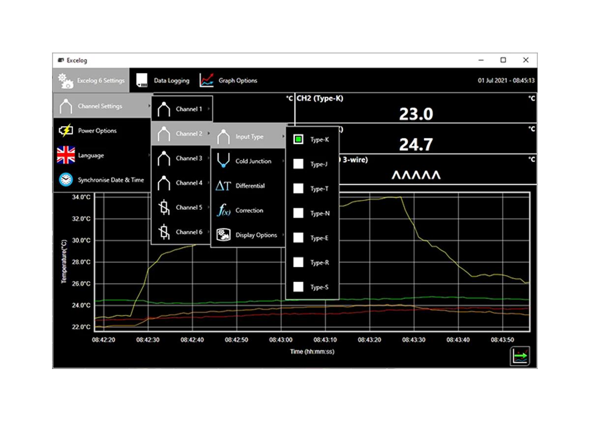The image size is (590, 421).
Task: Tick the Type-S checkbox
Action: point(298,287)
